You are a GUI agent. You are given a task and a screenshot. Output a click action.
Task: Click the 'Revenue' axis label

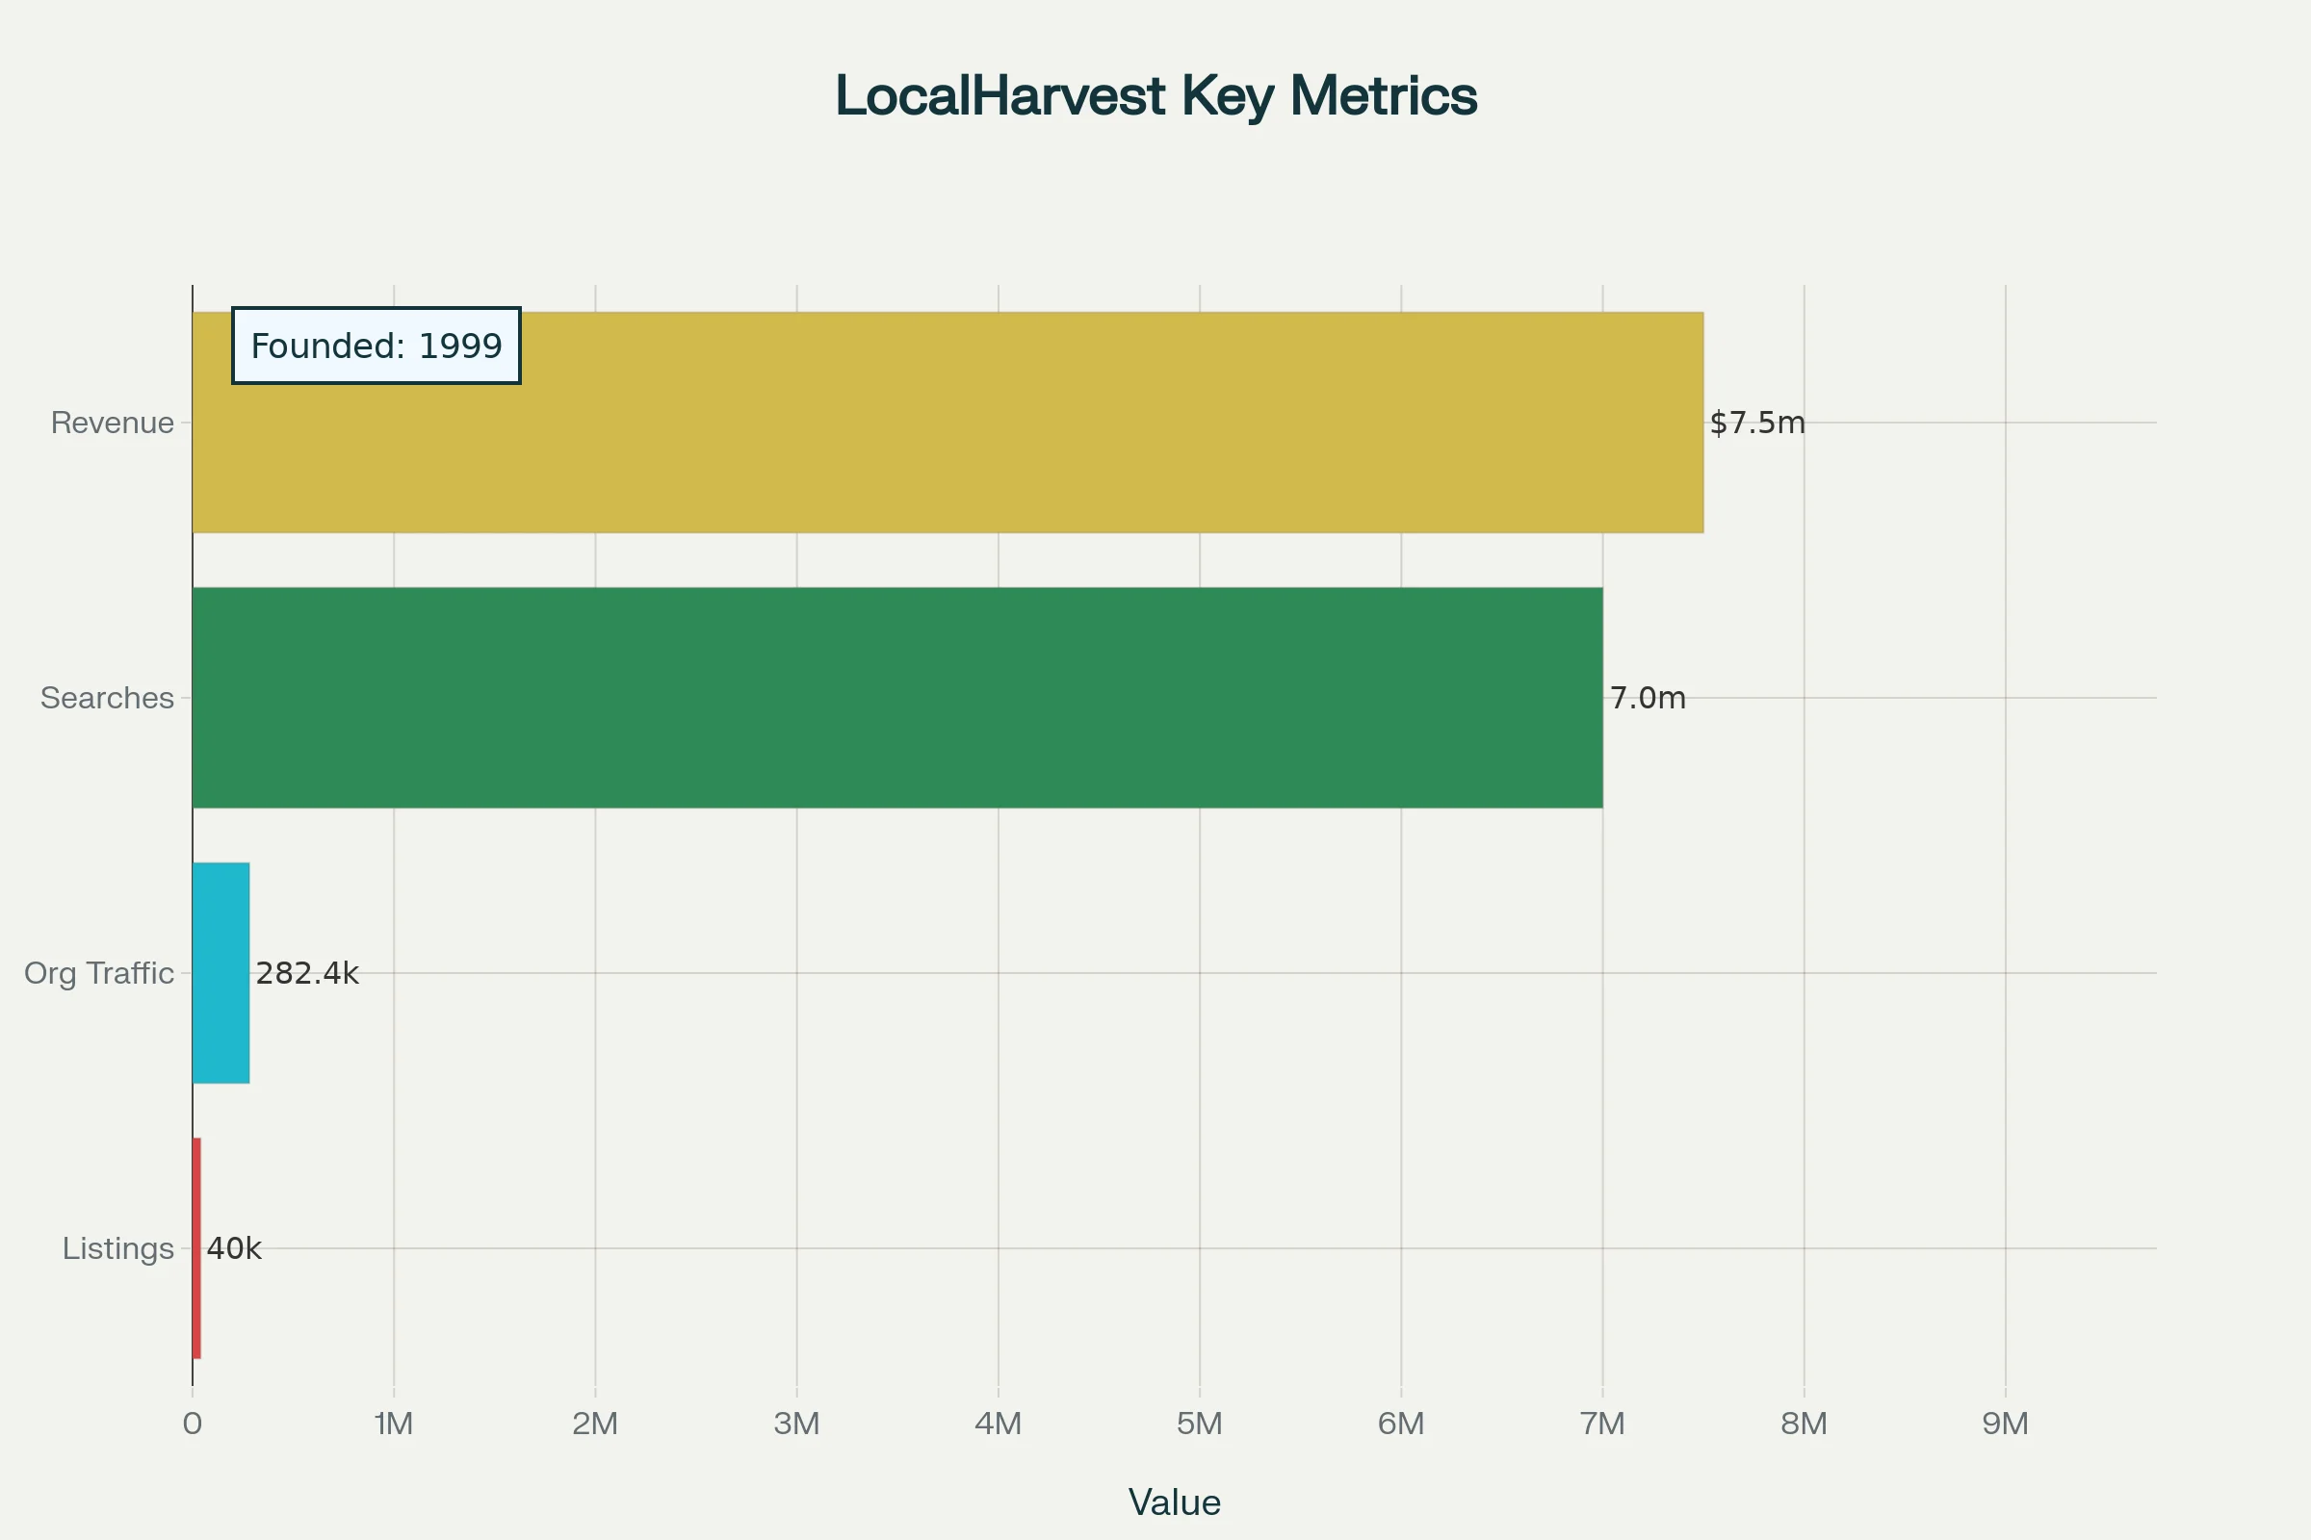pyautogui.click(x=113, y=423)
